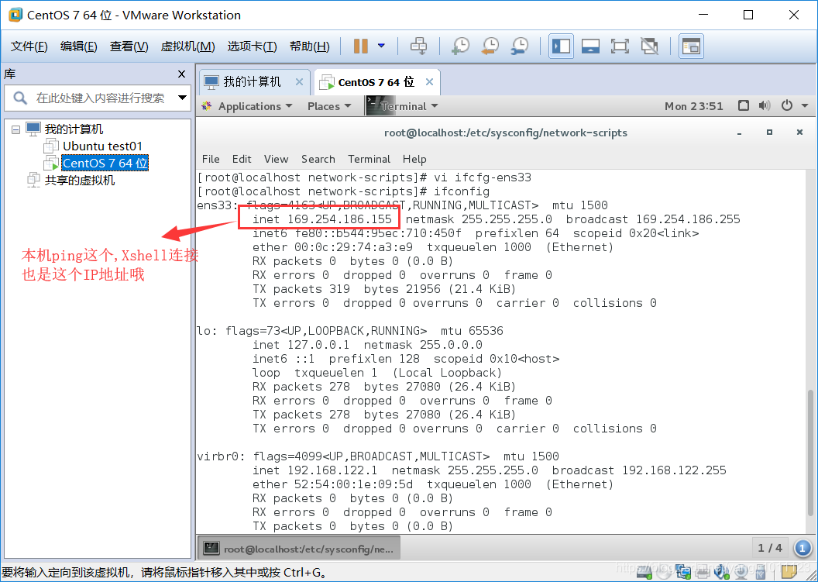Open the Terminal app menu in the top bar
The width and height of the screenshot is (818, 582).
coord(402,106)
